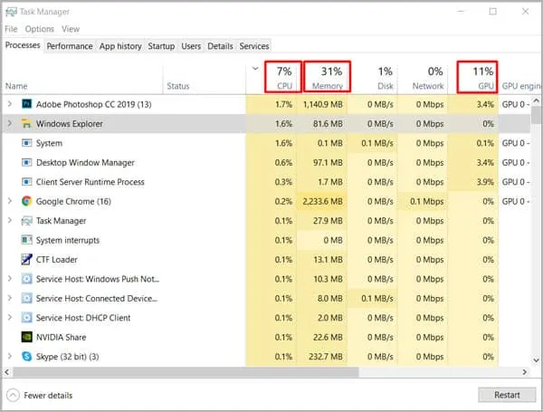Select the CTF Loader process name

click(57, 260)
